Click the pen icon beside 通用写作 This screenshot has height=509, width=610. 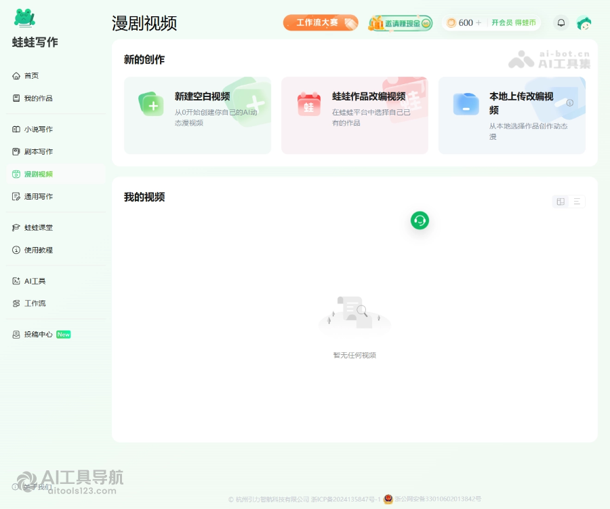click(16, 196)
